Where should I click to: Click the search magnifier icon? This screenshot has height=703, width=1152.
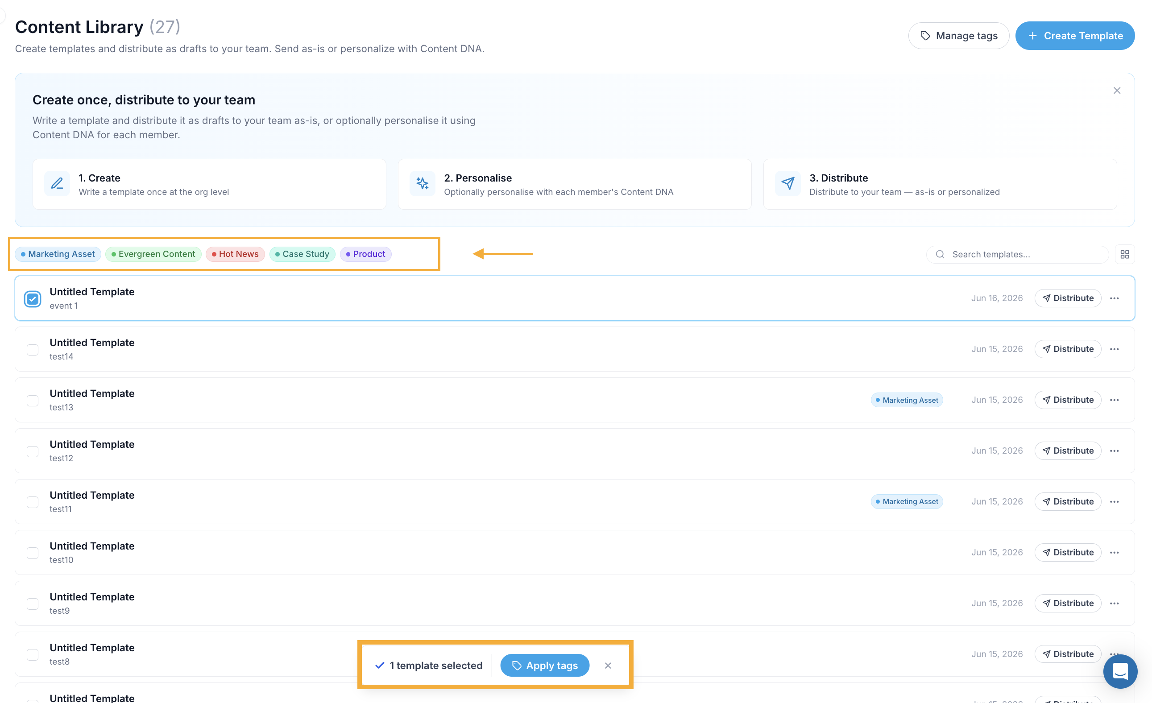click(x=940, y=254)
